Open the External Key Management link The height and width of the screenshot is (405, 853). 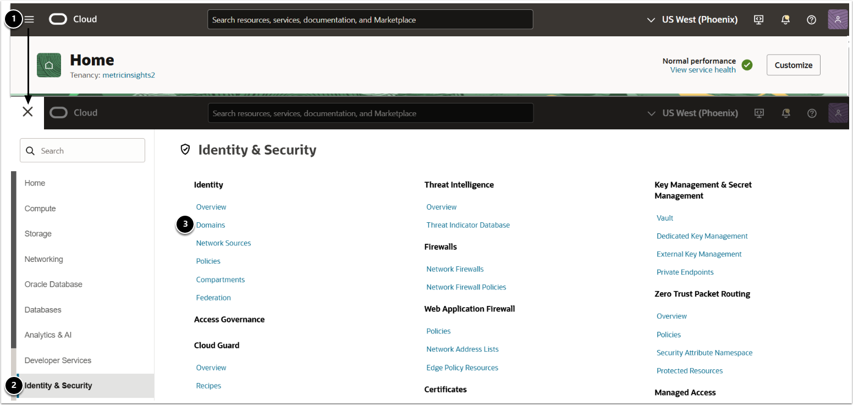tap(699, 254)
